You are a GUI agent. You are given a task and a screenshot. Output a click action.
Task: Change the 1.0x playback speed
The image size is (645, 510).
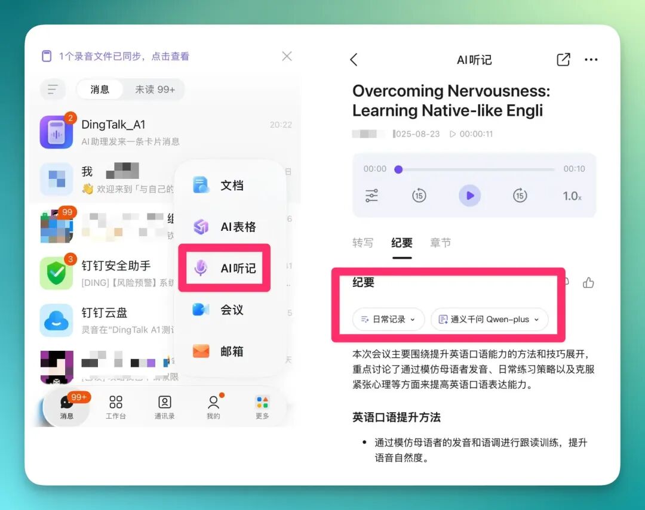point(572,196)
